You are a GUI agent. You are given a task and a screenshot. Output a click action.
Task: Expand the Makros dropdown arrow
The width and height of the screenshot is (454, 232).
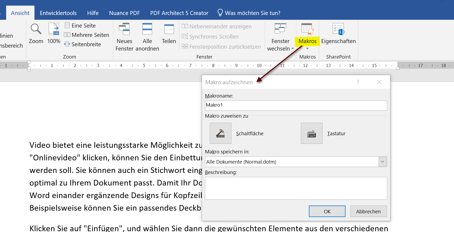pyautogui.click(x=307, y=48)
